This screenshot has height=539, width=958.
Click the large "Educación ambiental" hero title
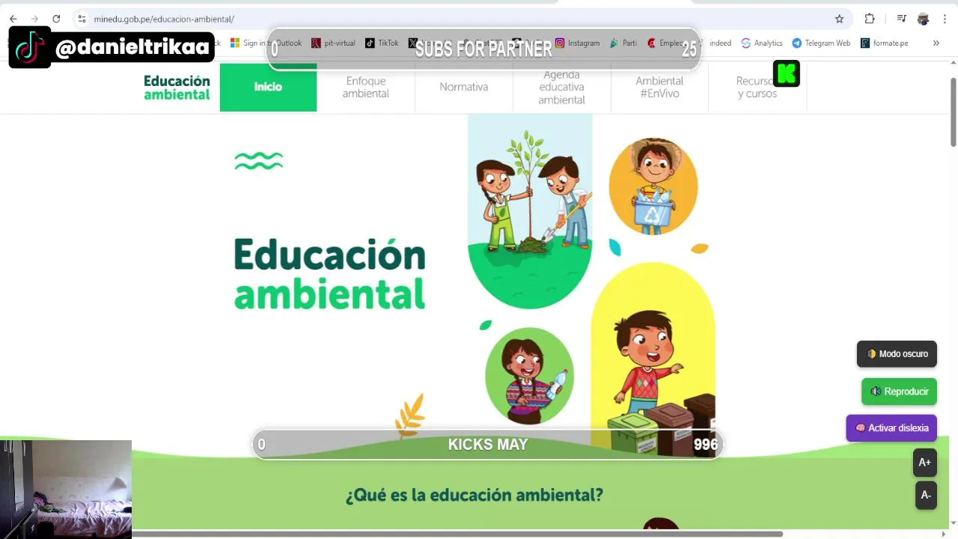pos(329,275)
